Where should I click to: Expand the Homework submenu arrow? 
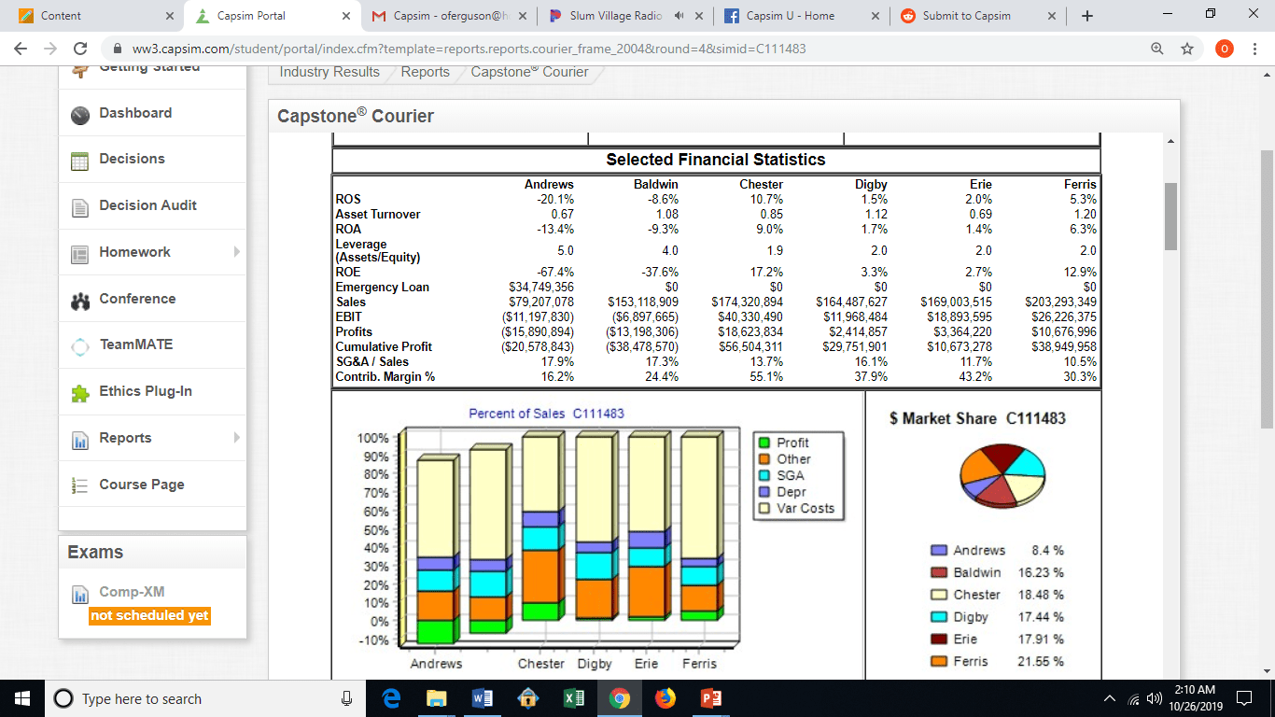pyautogui.click(x=237, y=252)
